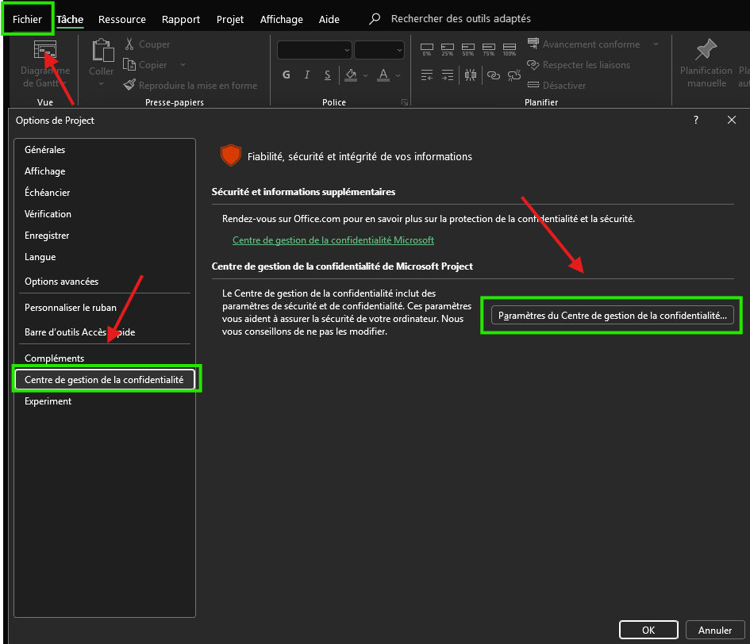Open Paramètres du Centre de gestion de la confidentialité
The image size is (750, 644).
[x=612, y=316]
